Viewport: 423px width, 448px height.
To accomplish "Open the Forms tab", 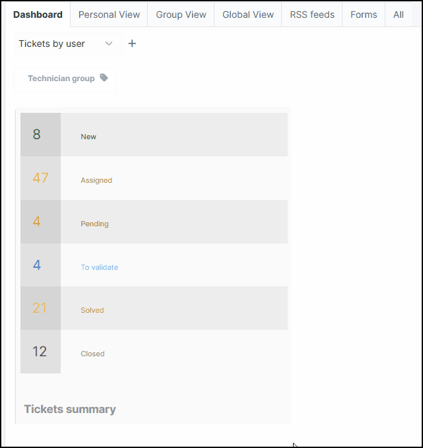I will pyautogui.click(x=364, y=15).
